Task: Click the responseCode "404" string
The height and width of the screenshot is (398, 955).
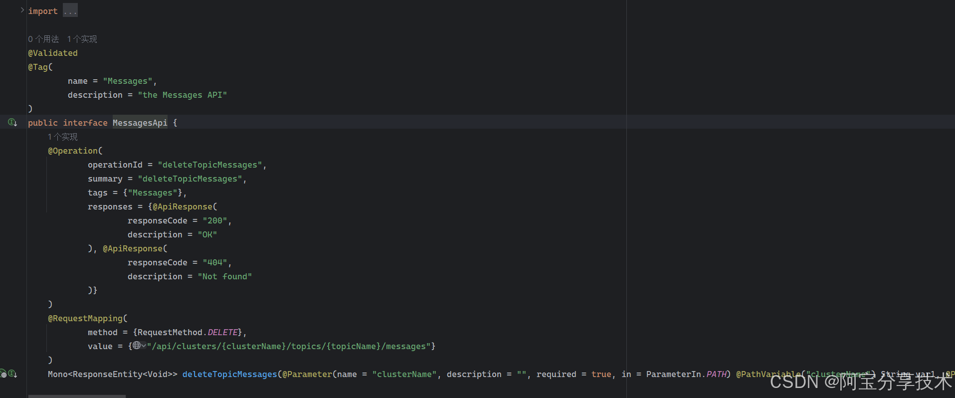Action: pyautogui.click(x=215, y=262)
